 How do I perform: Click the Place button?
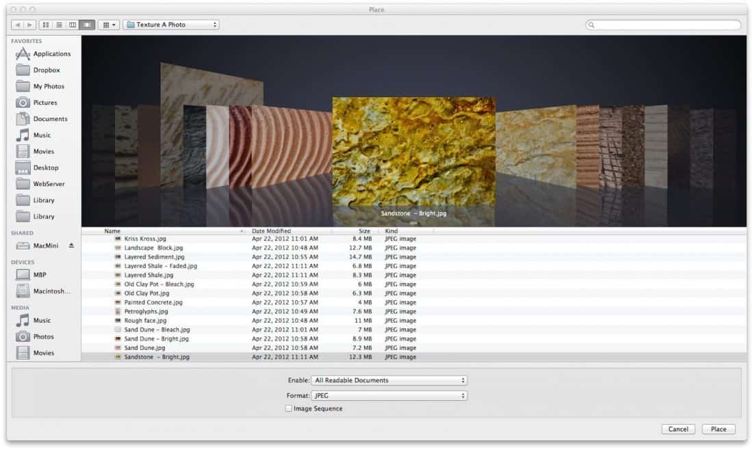718,429
